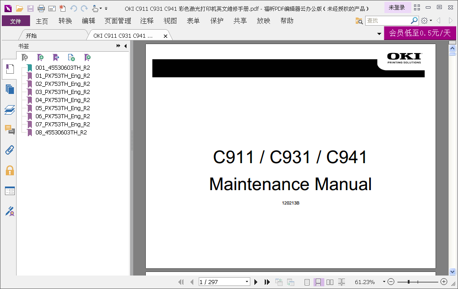This screenshot has width=458, height=289.
Task: Switch to the 转换 ribbon tab
Action: 65,21
